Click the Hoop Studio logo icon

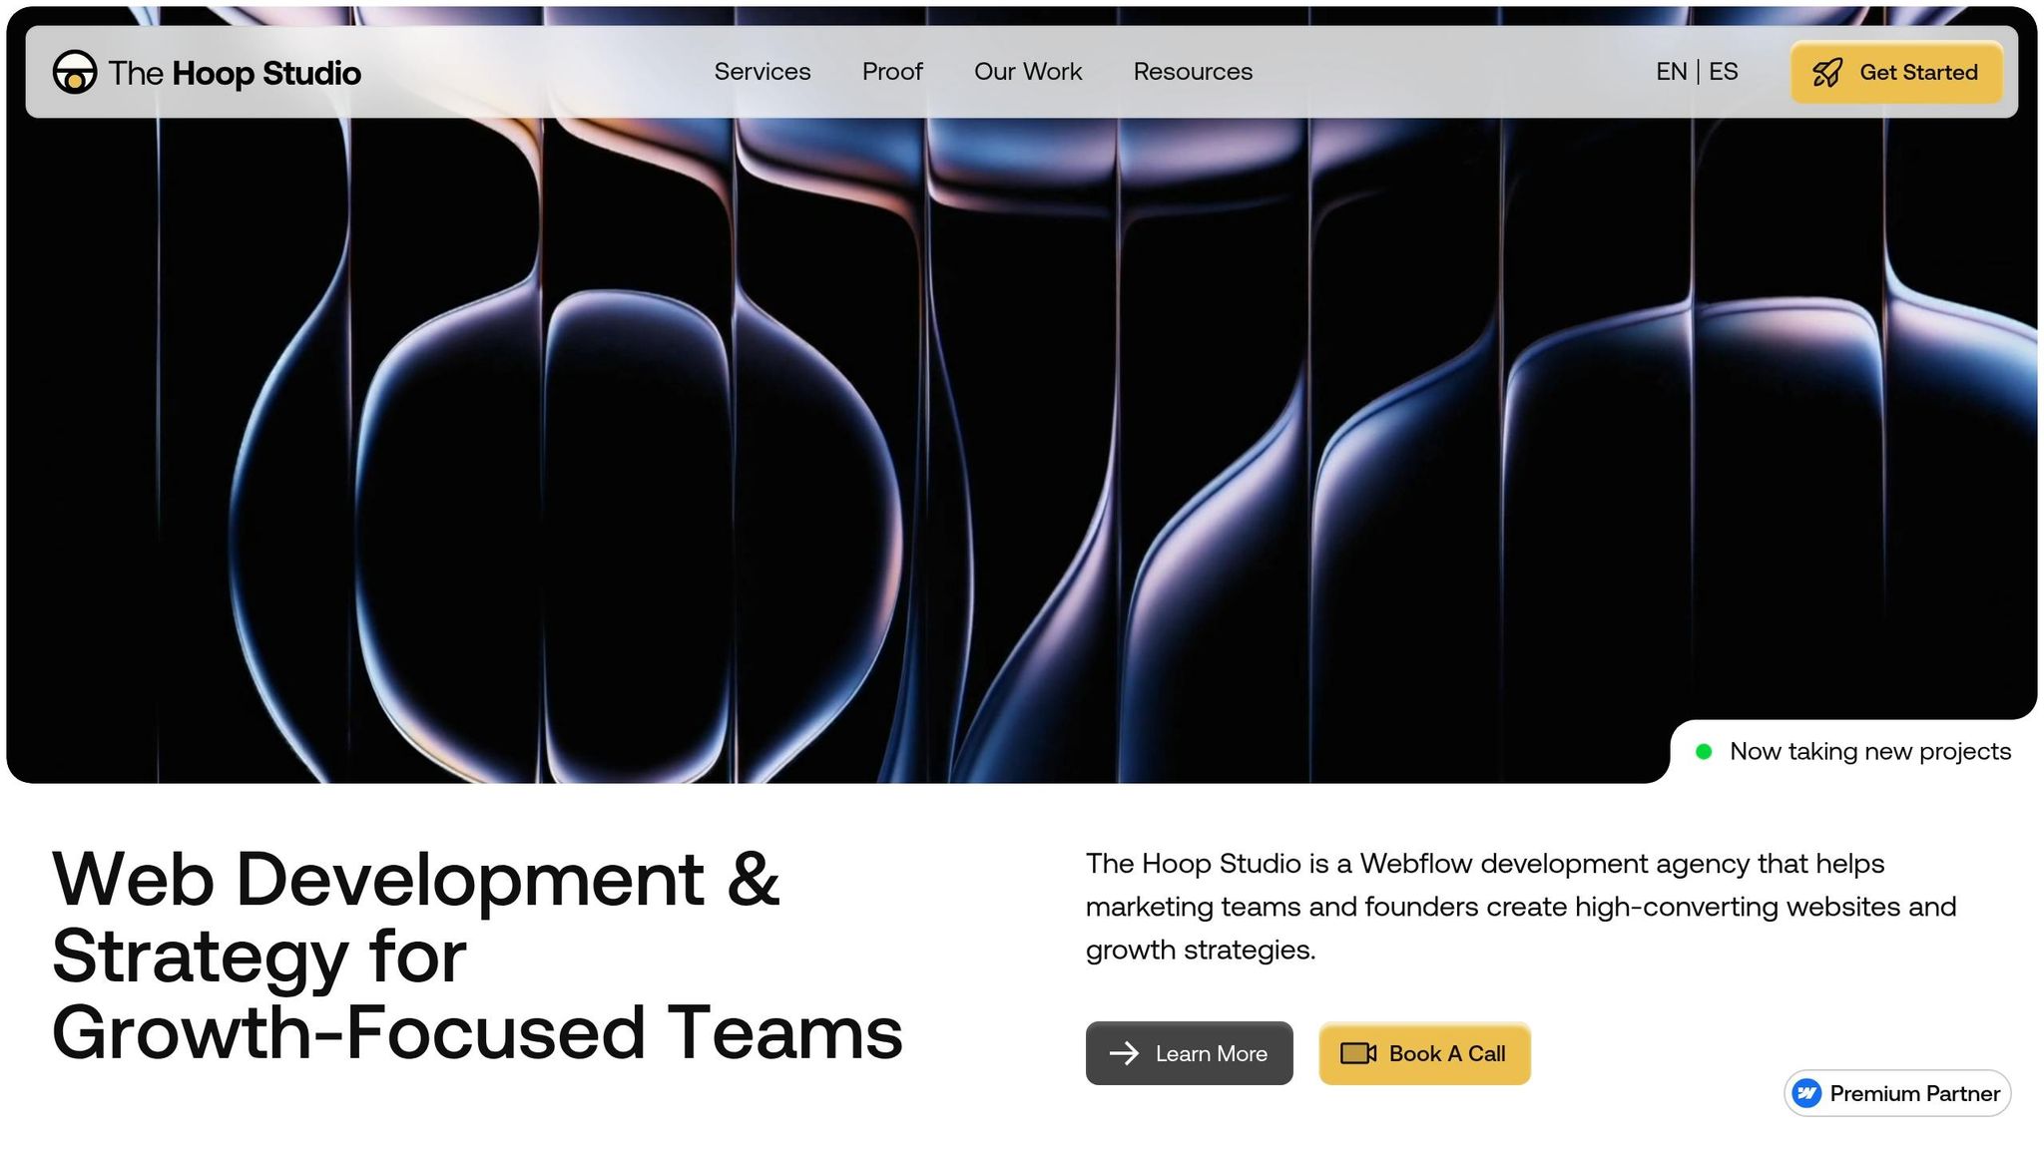coord(75,72)
